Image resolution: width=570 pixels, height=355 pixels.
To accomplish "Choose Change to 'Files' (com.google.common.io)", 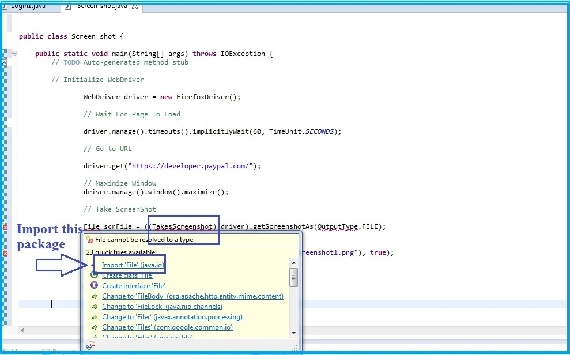I will 167,327.
